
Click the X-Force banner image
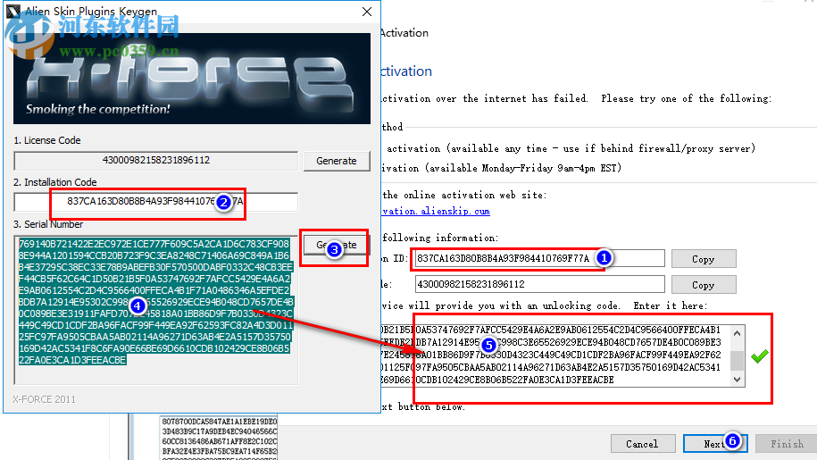pyautogui.click(x=192, y=78)
